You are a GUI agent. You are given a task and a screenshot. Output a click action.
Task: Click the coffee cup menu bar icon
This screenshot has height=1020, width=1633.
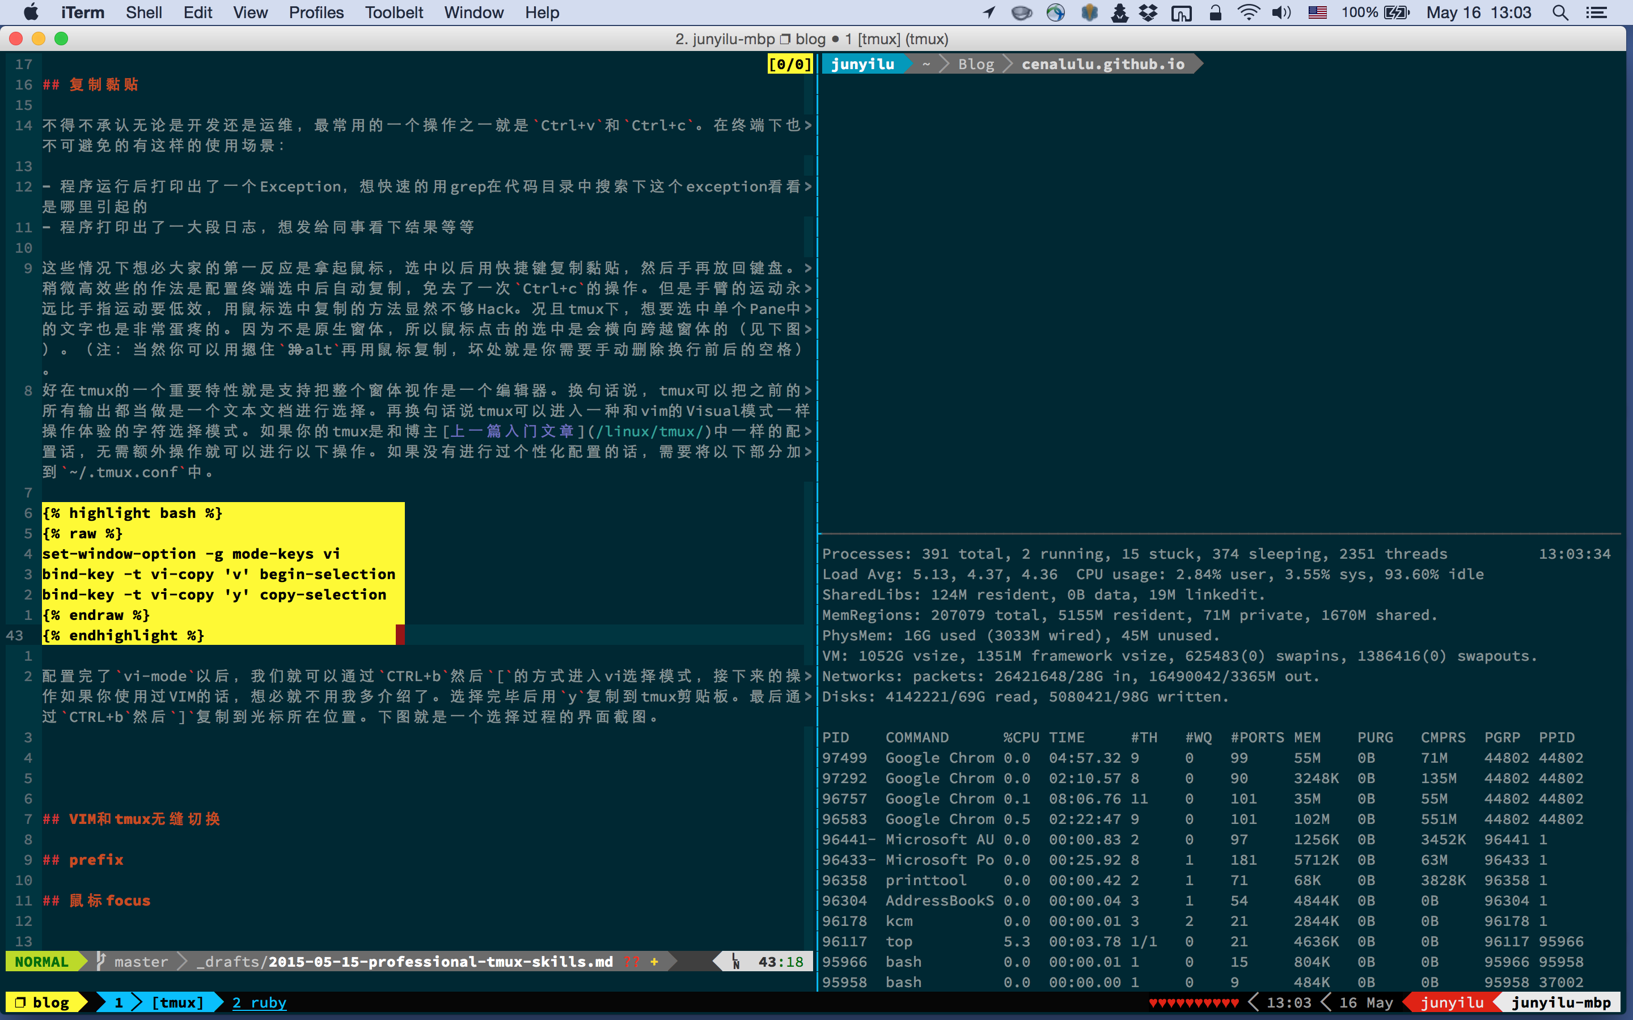click(x=1022, y=12)
